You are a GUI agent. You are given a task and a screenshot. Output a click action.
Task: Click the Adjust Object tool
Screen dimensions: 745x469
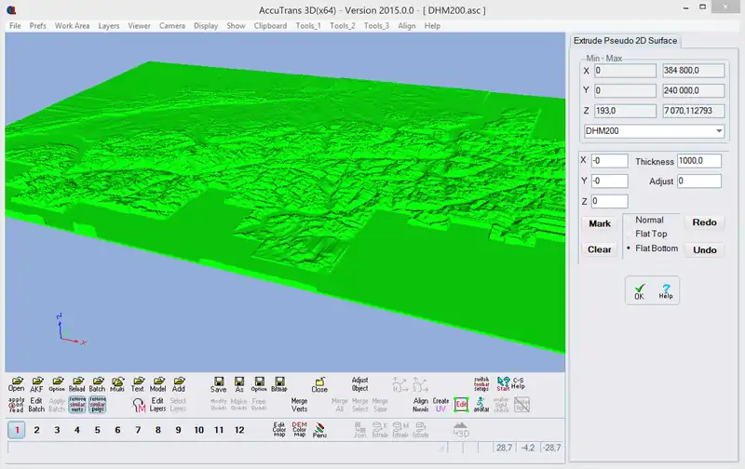pos(359,384)
